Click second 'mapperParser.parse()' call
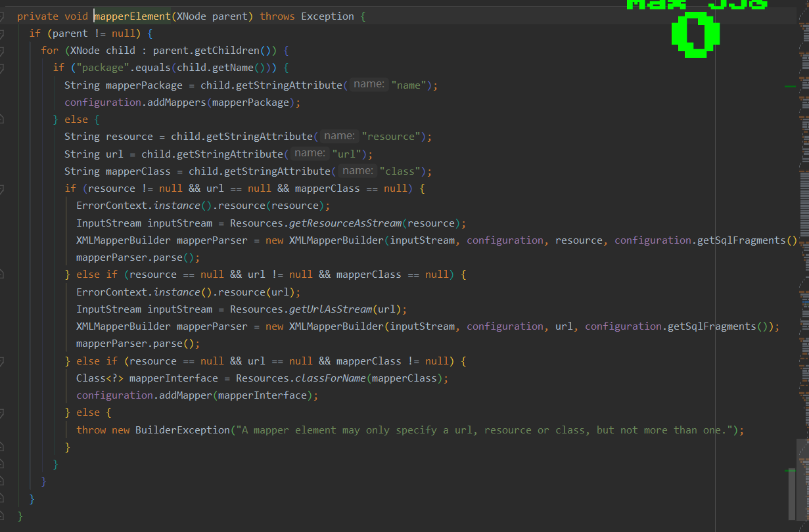This screenshot has height=532, width=809. click(x=135, y=344)
